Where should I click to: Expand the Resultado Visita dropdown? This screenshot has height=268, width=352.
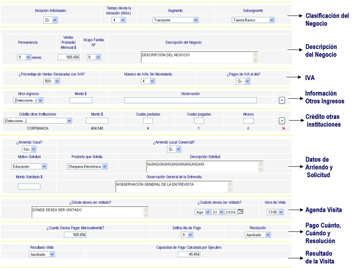[x=42, y=254]
